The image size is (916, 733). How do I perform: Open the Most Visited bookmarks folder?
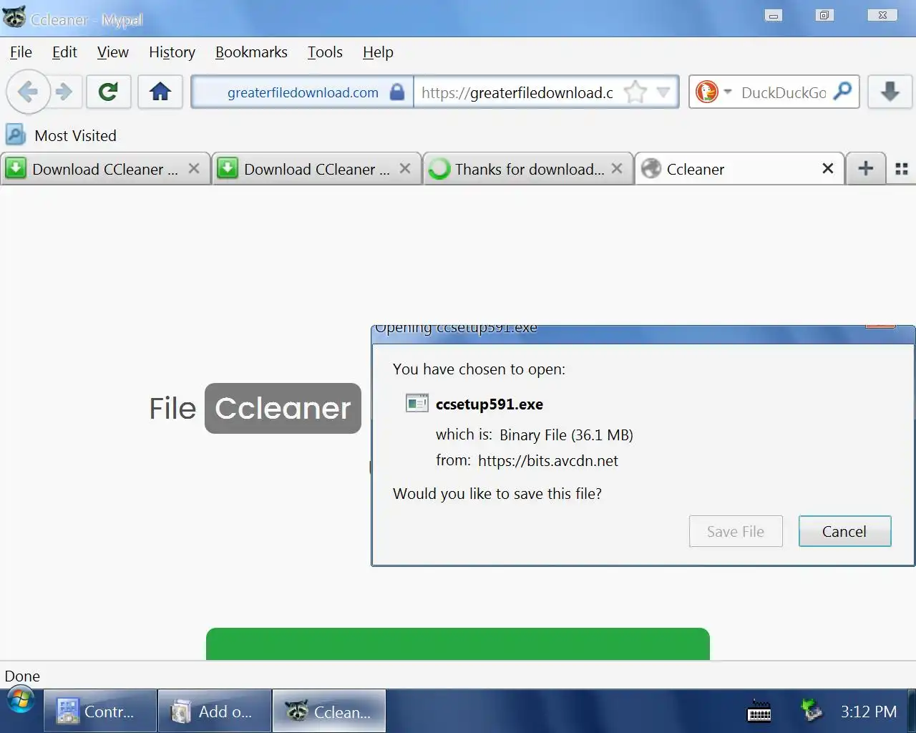pyautogui.click(x=61, y=135)
